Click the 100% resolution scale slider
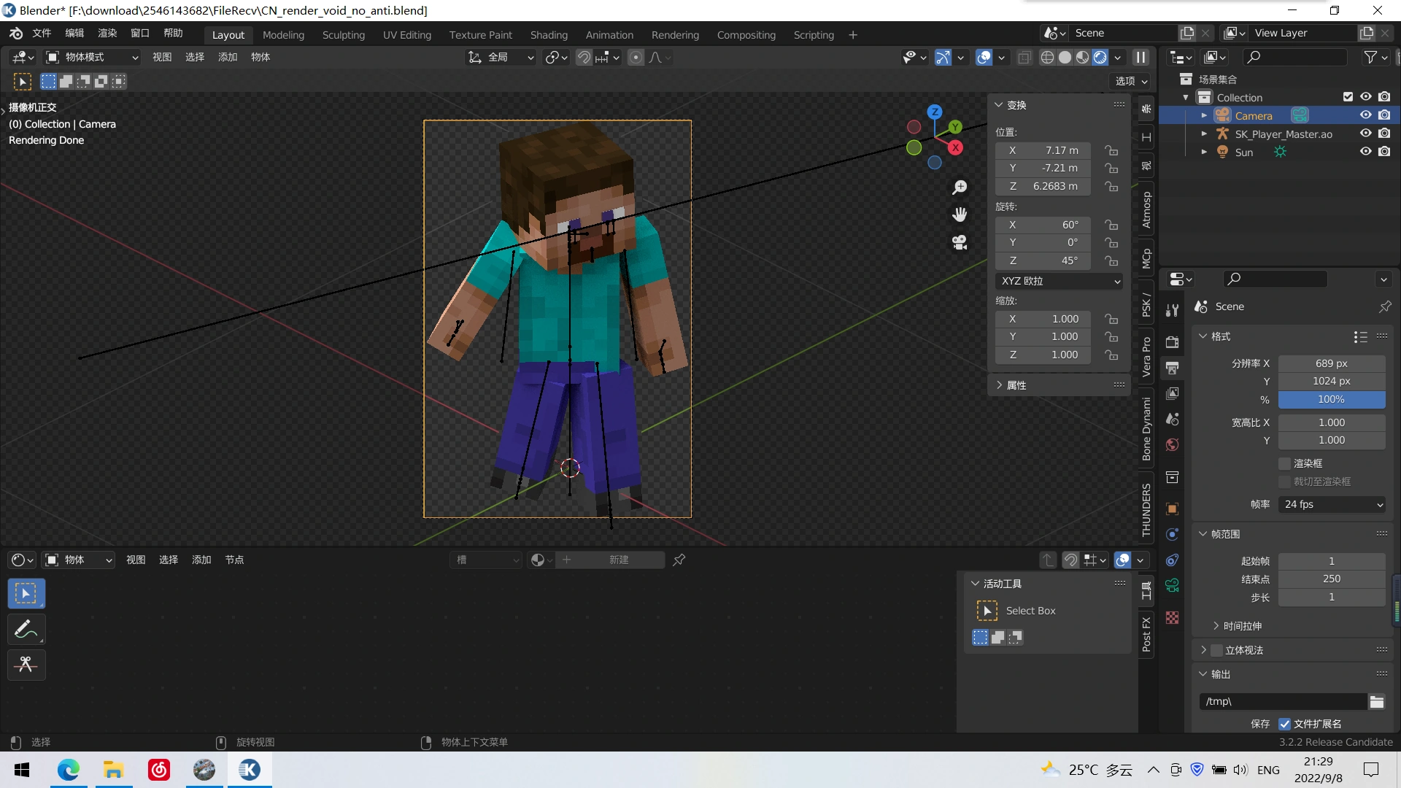The image size is (1401, 788). [1331, 399]
